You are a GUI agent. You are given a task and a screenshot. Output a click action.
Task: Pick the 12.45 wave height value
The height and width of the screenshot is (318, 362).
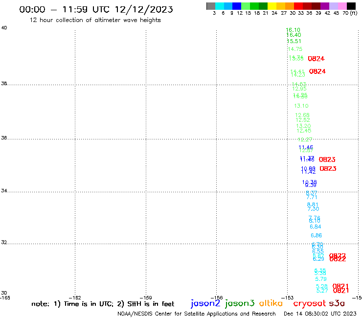pos(304,131)
